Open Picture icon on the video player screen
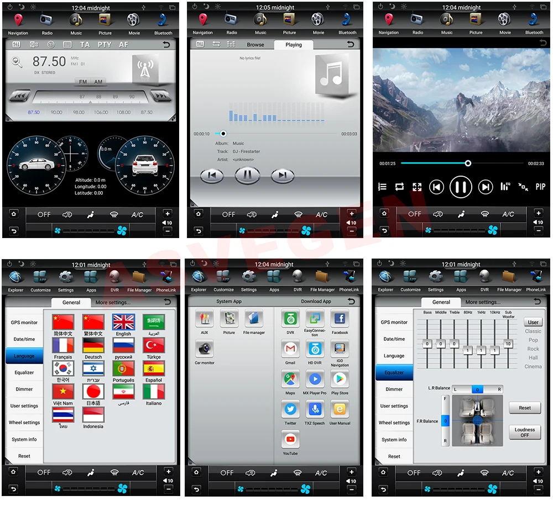This screenshot has height=506, width=553. pyautogui.click(x=476, y=23)
